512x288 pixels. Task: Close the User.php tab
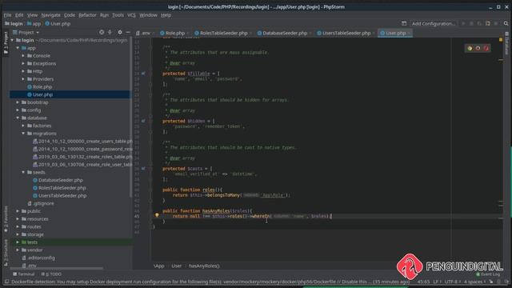[409, 33]
